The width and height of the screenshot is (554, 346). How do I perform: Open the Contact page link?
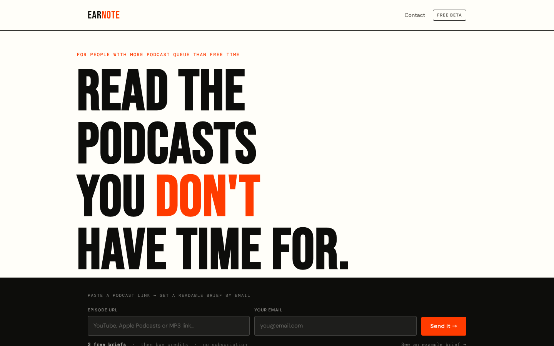pos(415,15)
